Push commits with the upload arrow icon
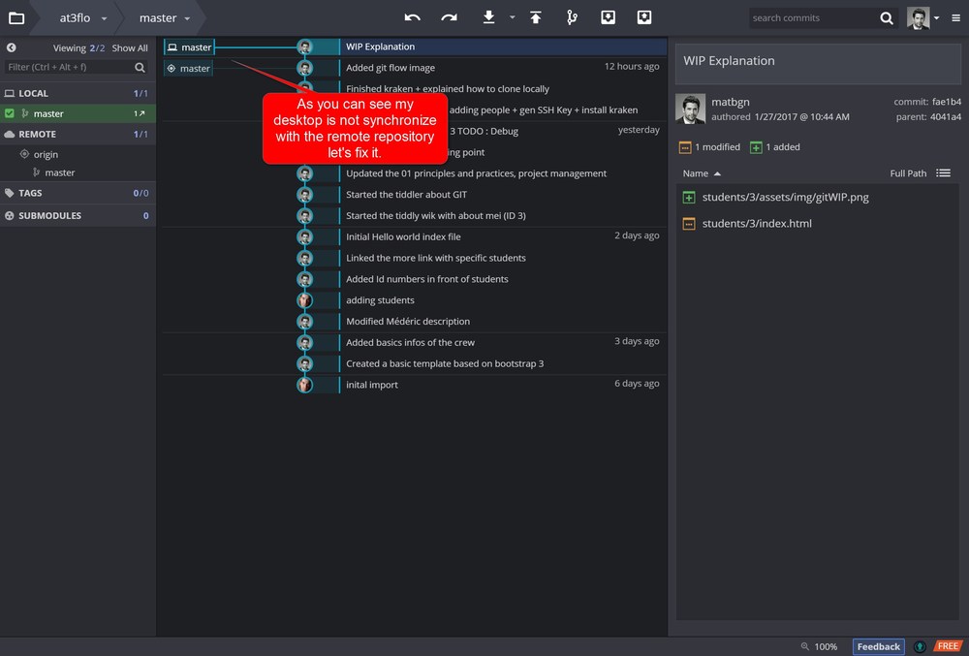 click(x=536, y=17)
